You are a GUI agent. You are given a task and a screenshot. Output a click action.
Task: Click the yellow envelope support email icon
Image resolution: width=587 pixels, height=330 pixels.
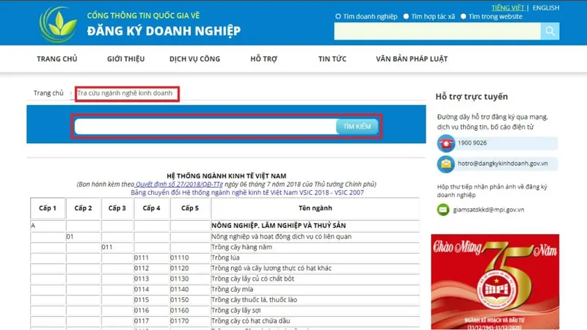(x=446, y=164)
